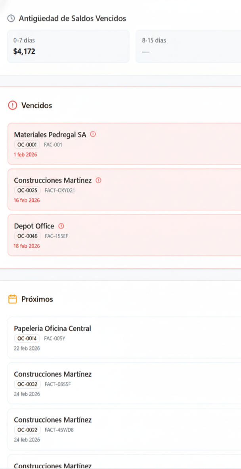Click the warning icon beside Depot Office
This screenshot has width=241, height=469.
(61, 226)
